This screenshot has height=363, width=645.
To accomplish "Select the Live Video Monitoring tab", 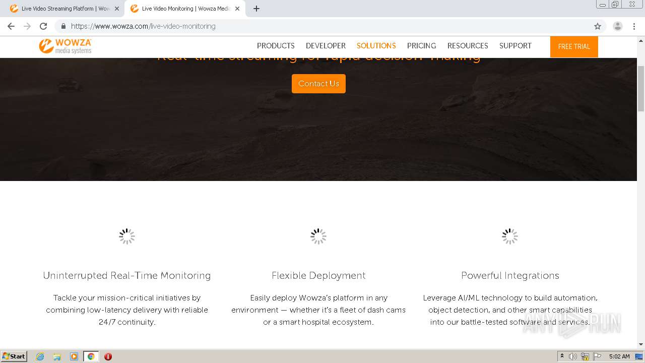I will tap(184, 9).
